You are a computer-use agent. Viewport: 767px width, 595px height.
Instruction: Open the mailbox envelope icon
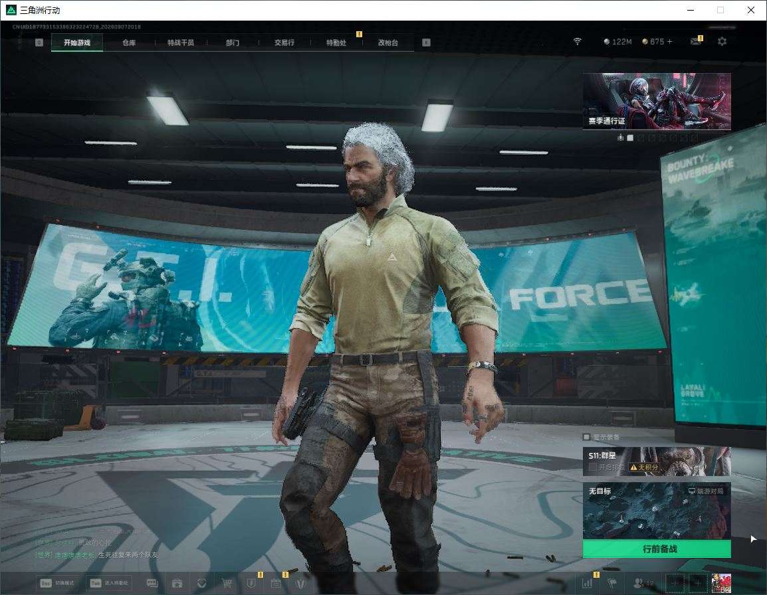[x=696, y=42]
